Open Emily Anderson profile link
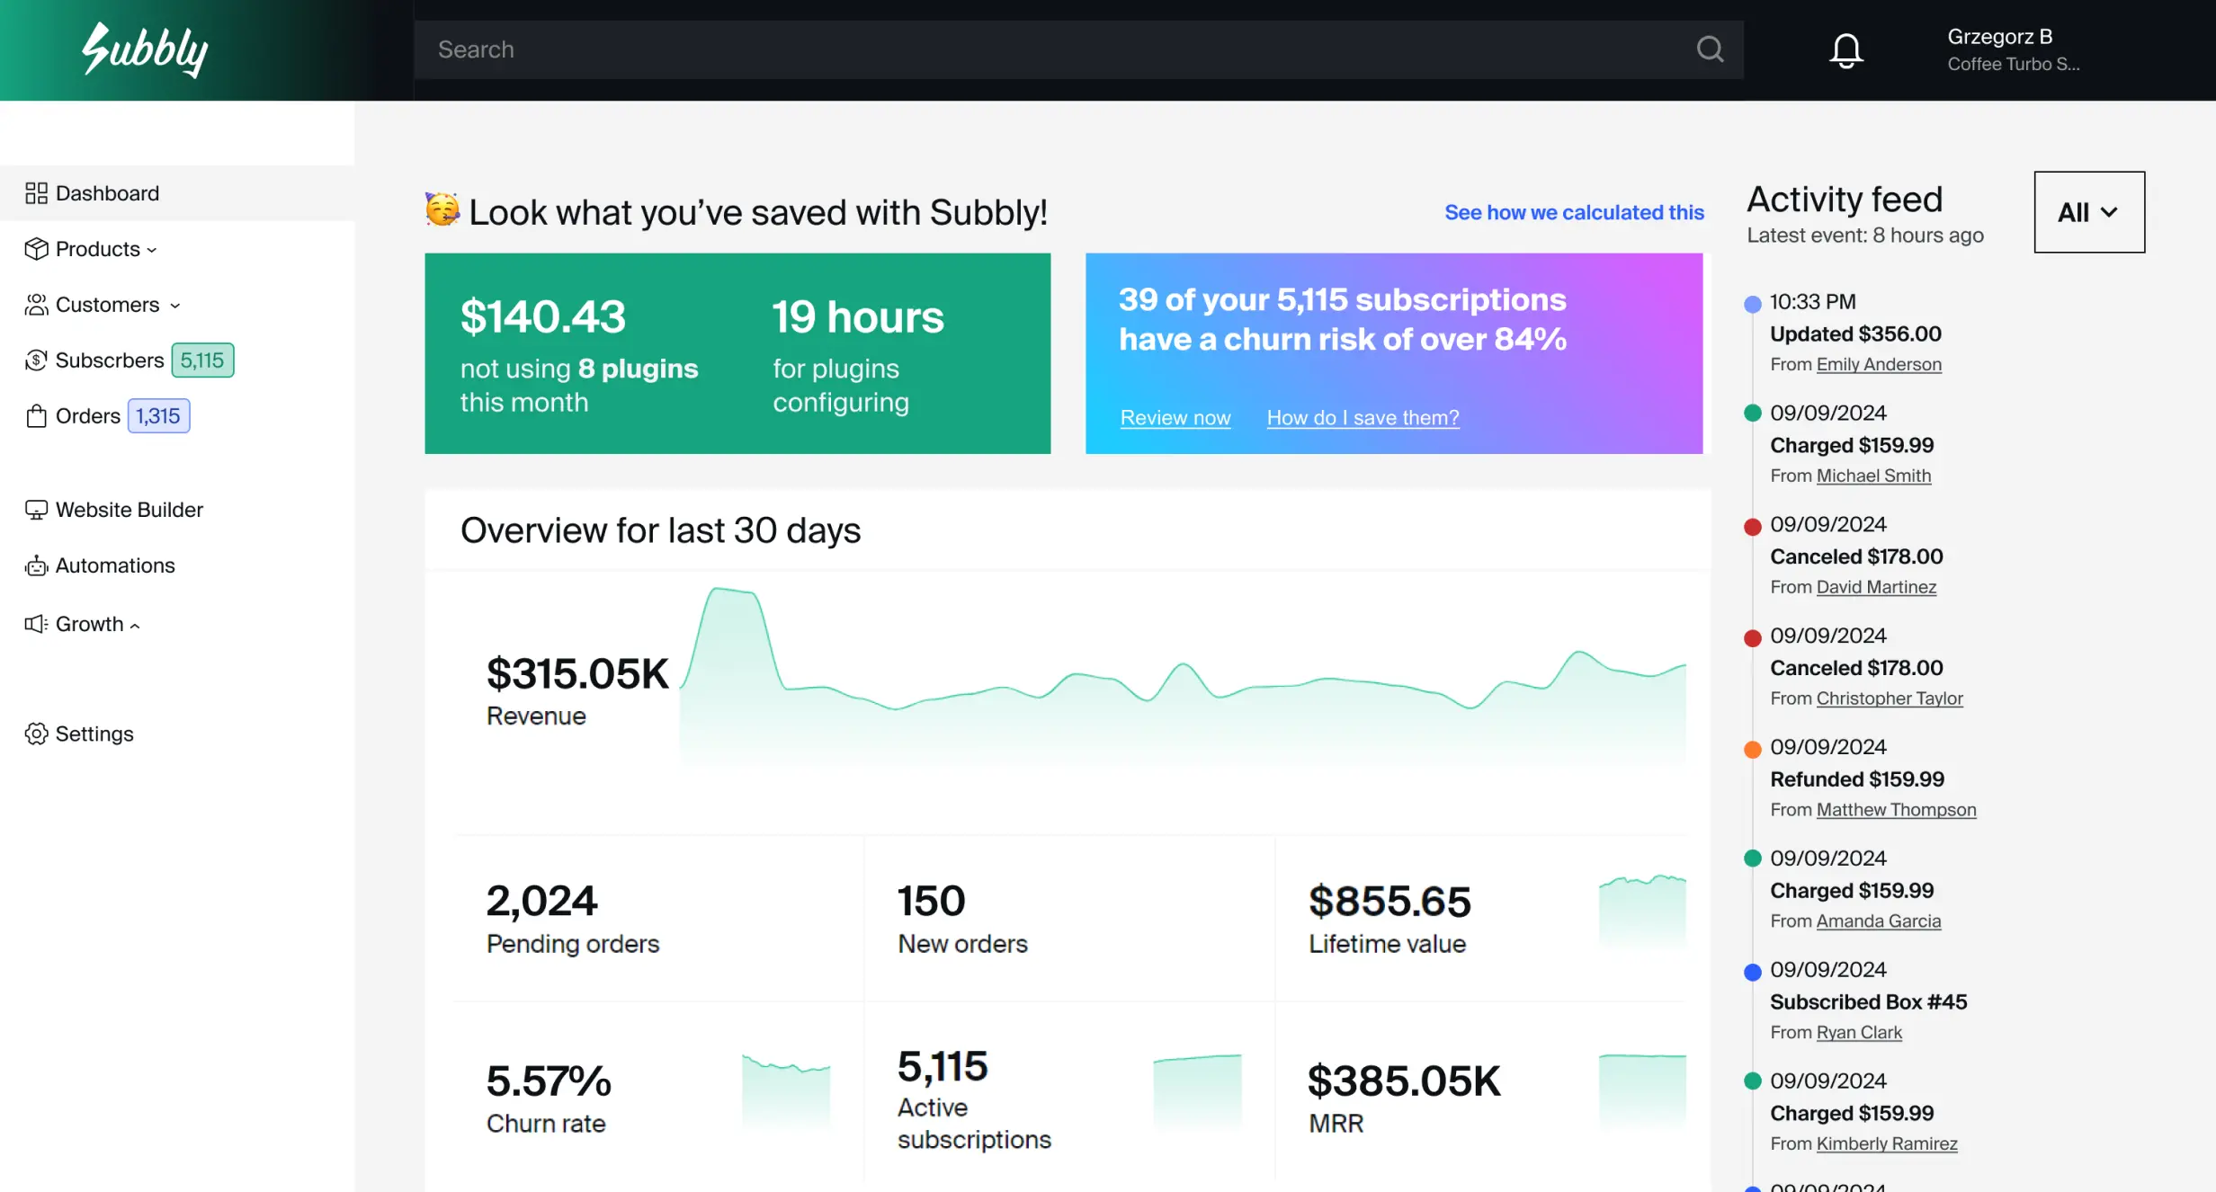 (1879, 364)
